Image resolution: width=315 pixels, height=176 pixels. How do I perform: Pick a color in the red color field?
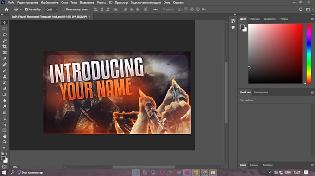click(x=276, y=54)
